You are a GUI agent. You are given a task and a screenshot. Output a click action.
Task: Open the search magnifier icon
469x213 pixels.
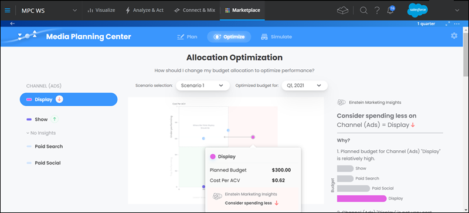(x=363, y=11)
